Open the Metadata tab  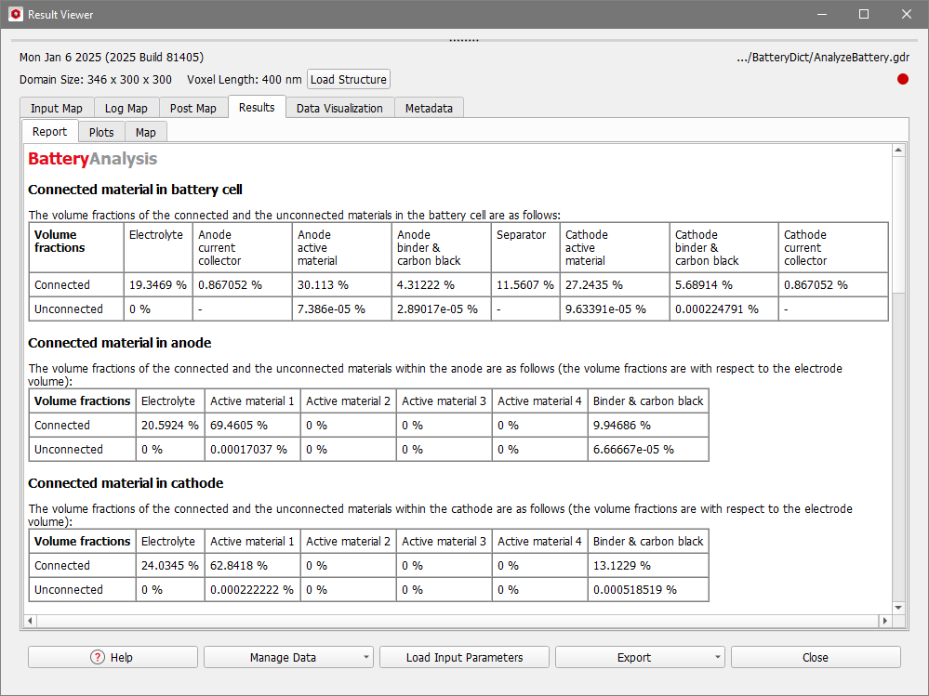[x=429, y=108]
